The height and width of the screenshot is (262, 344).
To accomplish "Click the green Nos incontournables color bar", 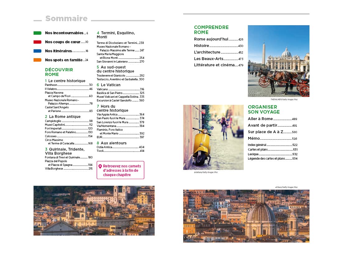I will [37, 33].
